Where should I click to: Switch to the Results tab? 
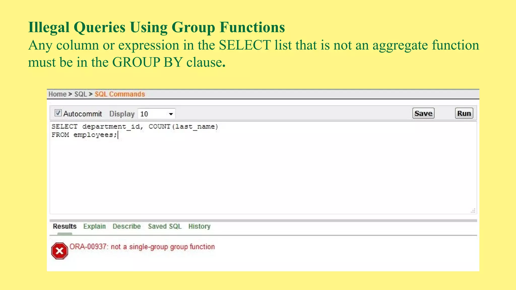64,226
